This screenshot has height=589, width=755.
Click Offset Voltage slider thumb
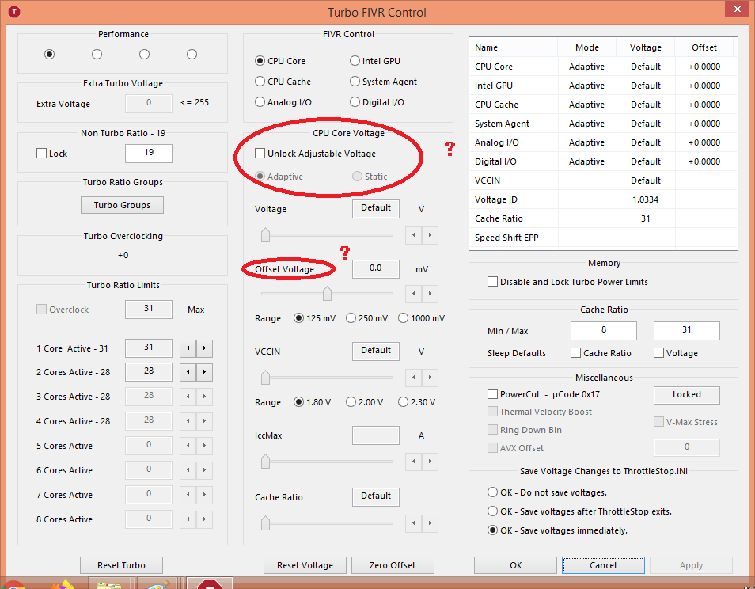coord(327,293)
